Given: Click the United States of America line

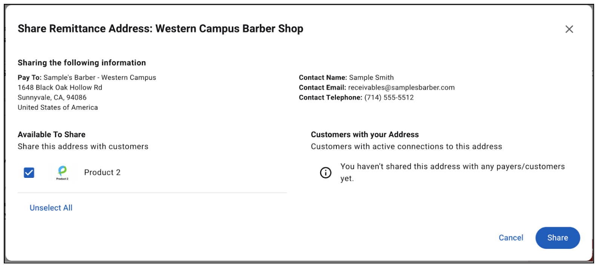Looking at the screenshot, I should coord(58,108).
